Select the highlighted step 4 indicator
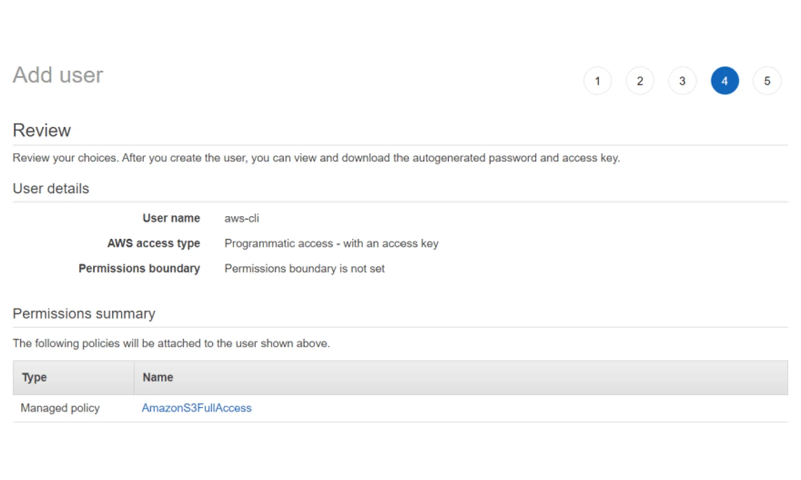801x480 pixels. pyautogui.click(x=725, y=81)
